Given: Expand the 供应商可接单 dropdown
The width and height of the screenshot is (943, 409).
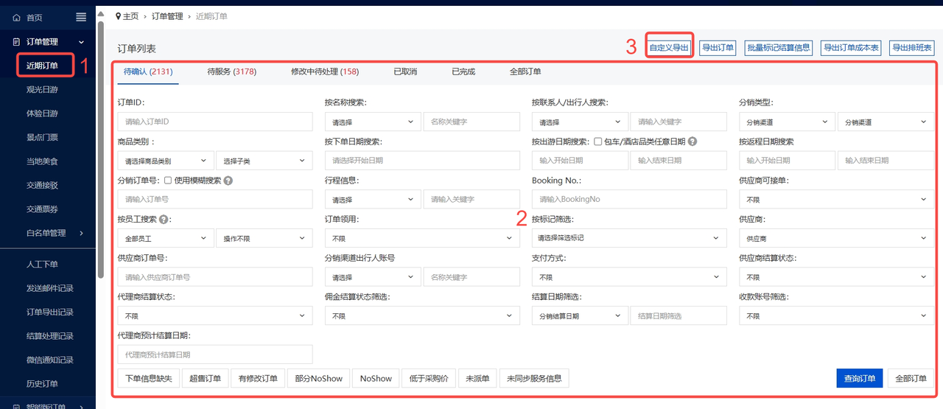Looking at the screenshot, I should pyautogui.click(x=836, y=199).
